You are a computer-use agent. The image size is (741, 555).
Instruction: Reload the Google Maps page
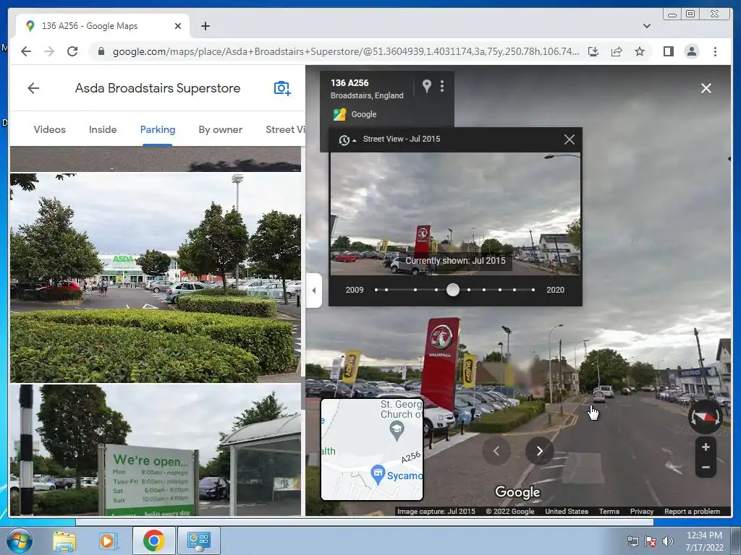click(x=72, y=51)
